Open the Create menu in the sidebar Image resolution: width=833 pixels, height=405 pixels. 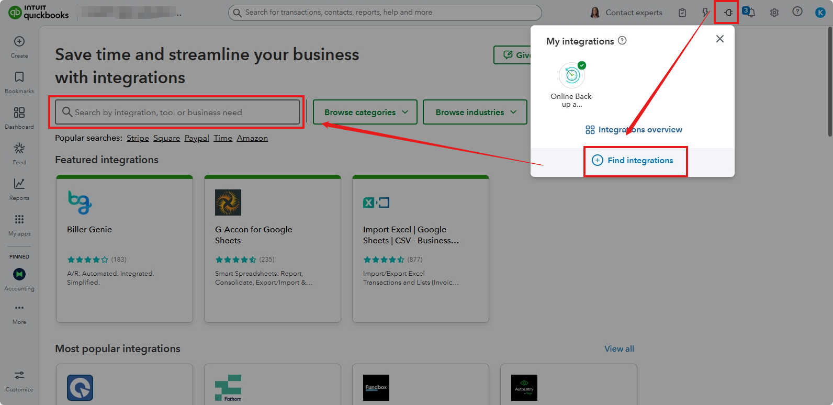19,47
